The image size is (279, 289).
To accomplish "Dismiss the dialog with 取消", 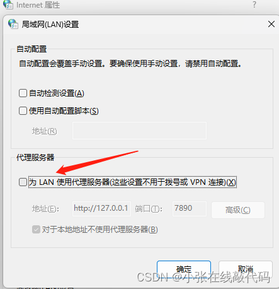I will (x=246, y=269).
